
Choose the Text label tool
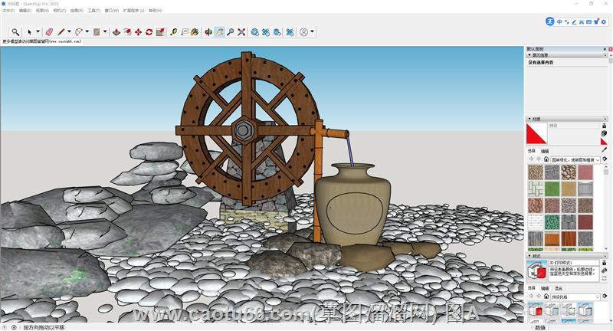[185, 32]
